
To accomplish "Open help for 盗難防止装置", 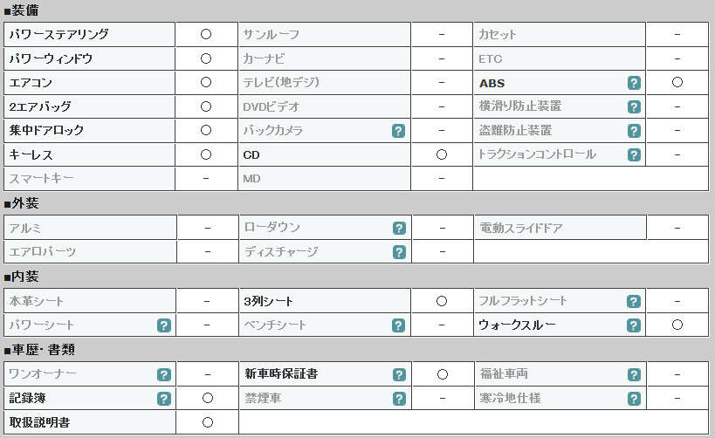I will point(634,131).
